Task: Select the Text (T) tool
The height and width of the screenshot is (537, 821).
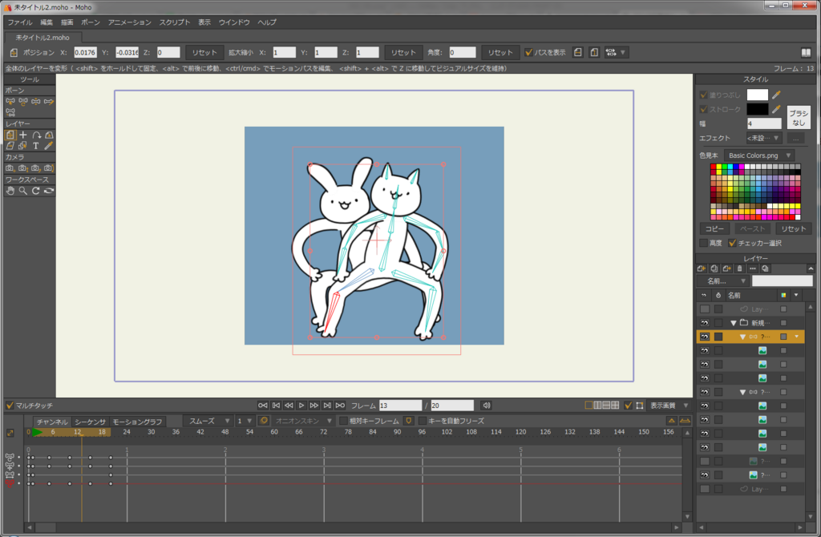Action: 35,146
